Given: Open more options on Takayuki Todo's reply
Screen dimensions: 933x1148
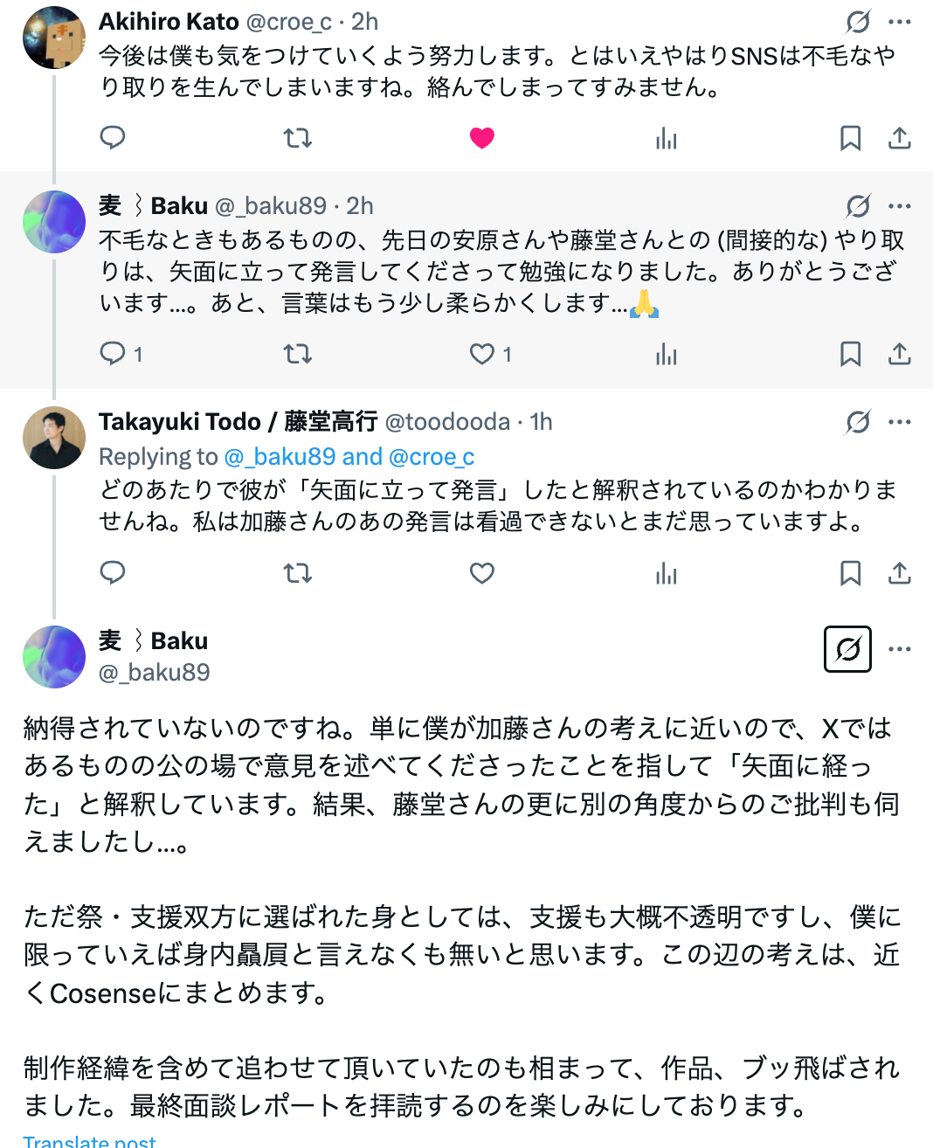Looking at the screenshot, I should [900, 422].
